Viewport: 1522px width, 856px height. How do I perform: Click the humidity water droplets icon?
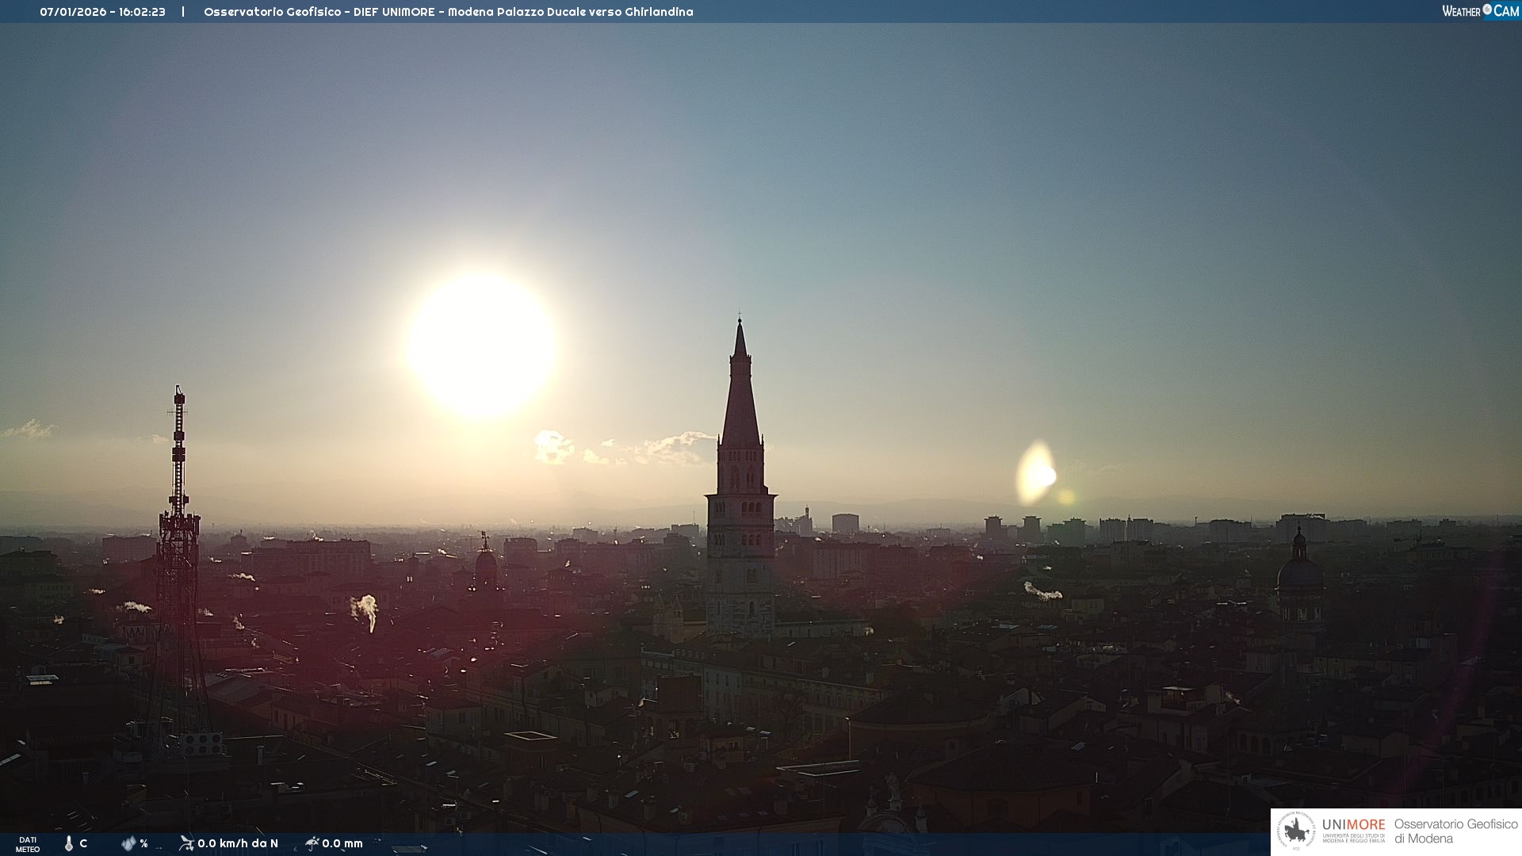point(128,843)
